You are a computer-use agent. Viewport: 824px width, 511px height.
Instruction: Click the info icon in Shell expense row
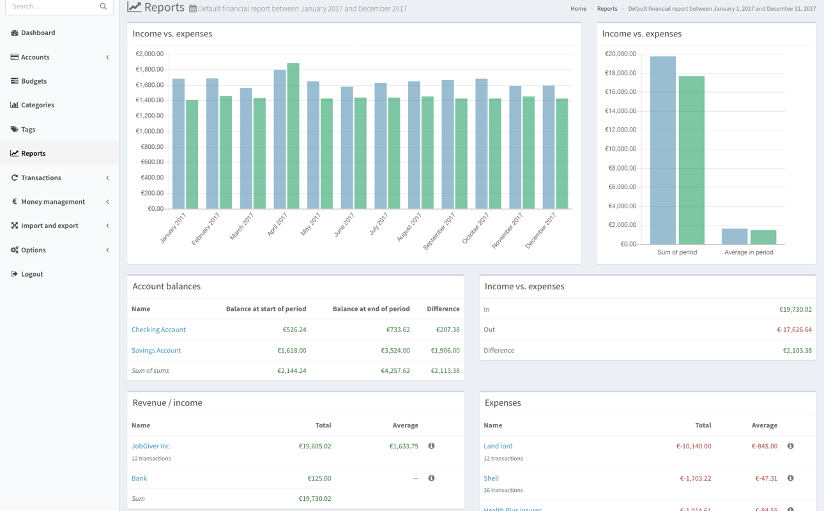tap(790, 478)
